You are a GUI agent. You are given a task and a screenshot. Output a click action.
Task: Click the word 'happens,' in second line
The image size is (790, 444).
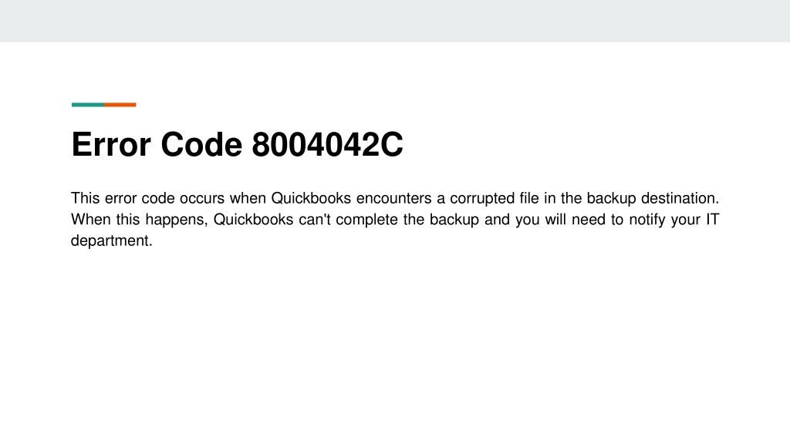click(x=177, y=220)
